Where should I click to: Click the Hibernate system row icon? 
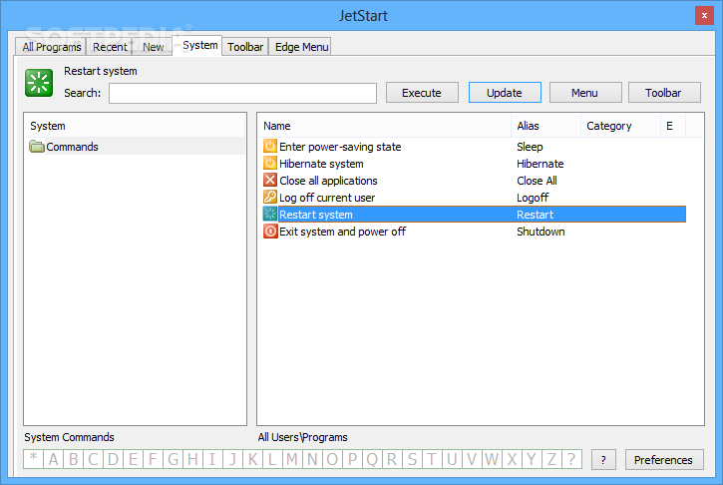pyautogui.click(x=269, y=164)
